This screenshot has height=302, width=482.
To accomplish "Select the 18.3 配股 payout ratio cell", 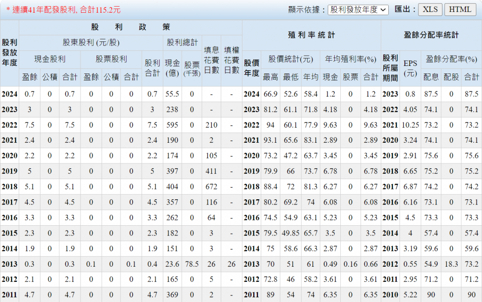I will (x=451, y=264).
